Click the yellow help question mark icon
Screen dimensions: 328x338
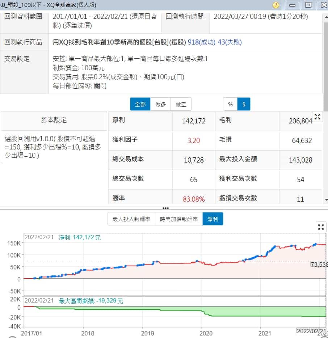[x=276, y=5]
